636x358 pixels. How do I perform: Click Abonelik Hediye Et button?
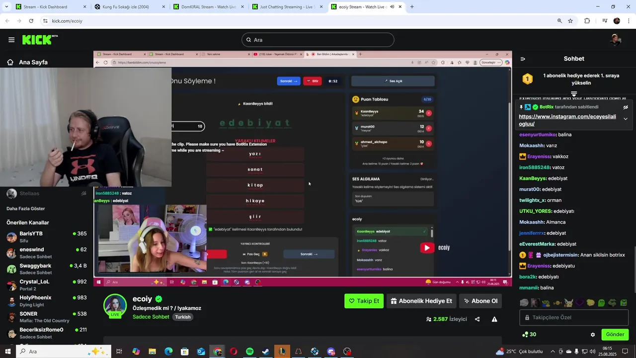coord(421,301)
